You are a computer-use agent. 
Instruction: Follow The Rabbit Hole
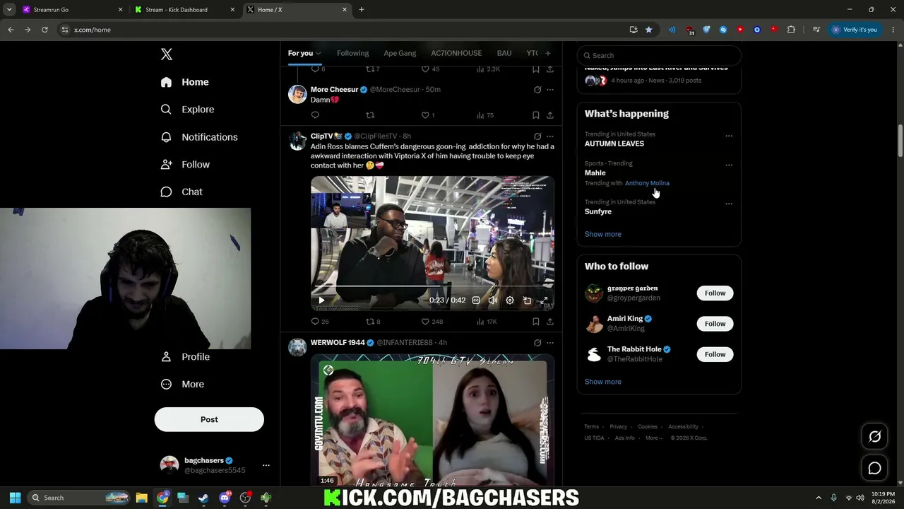coord(715,354)
